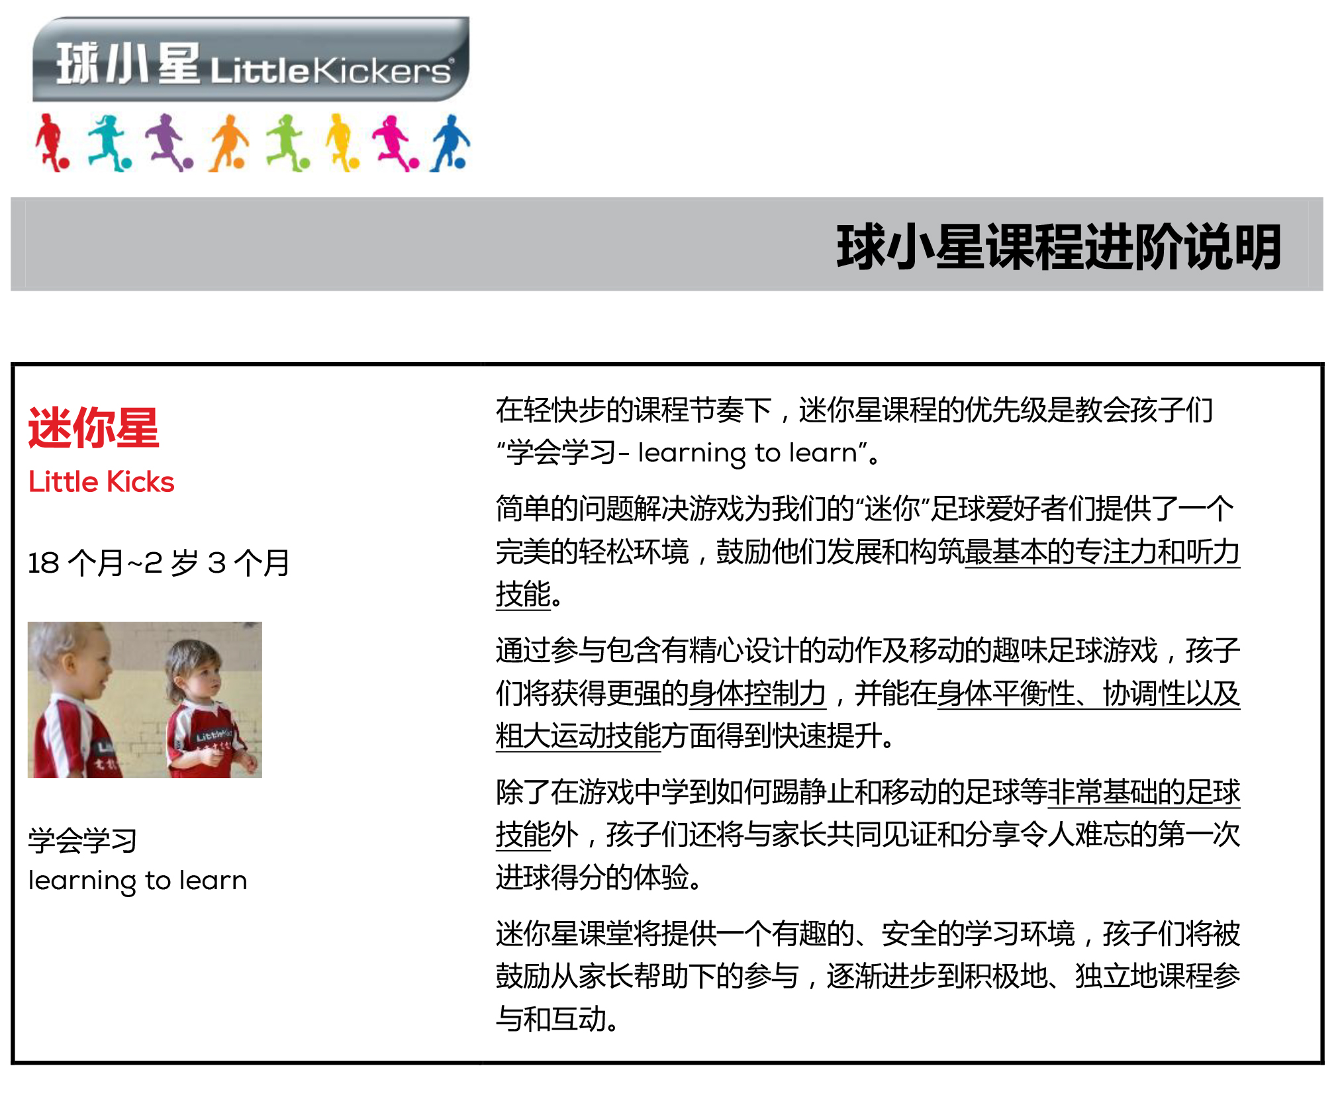This screenshot has height=1111, width=1342.
Task: Click the yellow child figure
Action: (x=342, y=143)
